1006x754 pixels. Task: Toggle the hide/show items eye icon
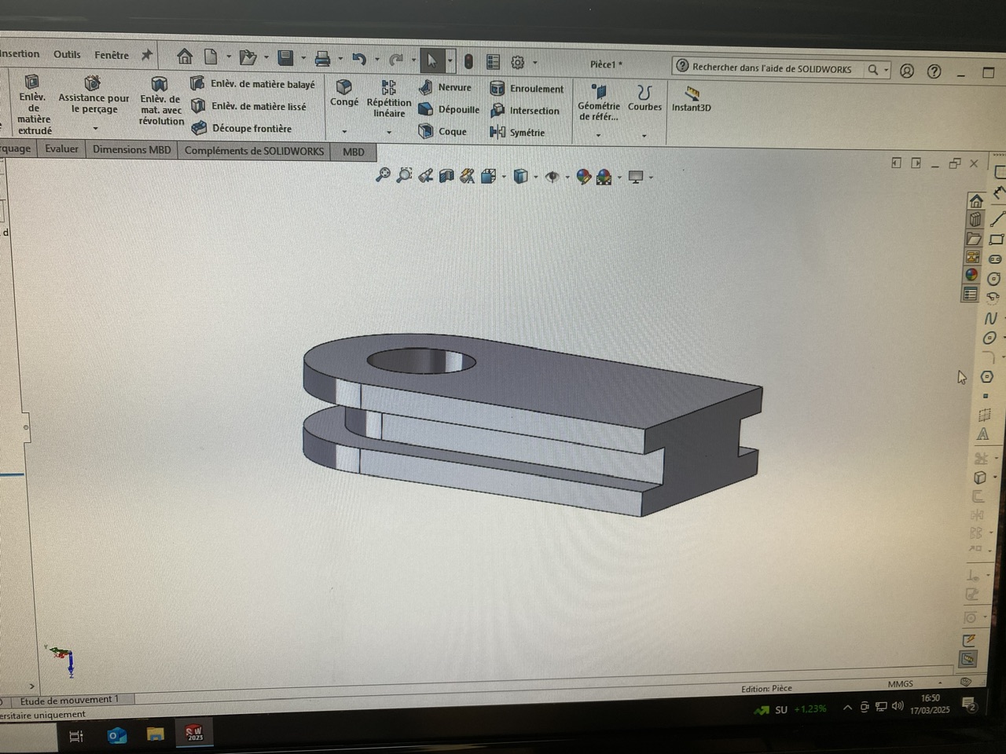552,177
